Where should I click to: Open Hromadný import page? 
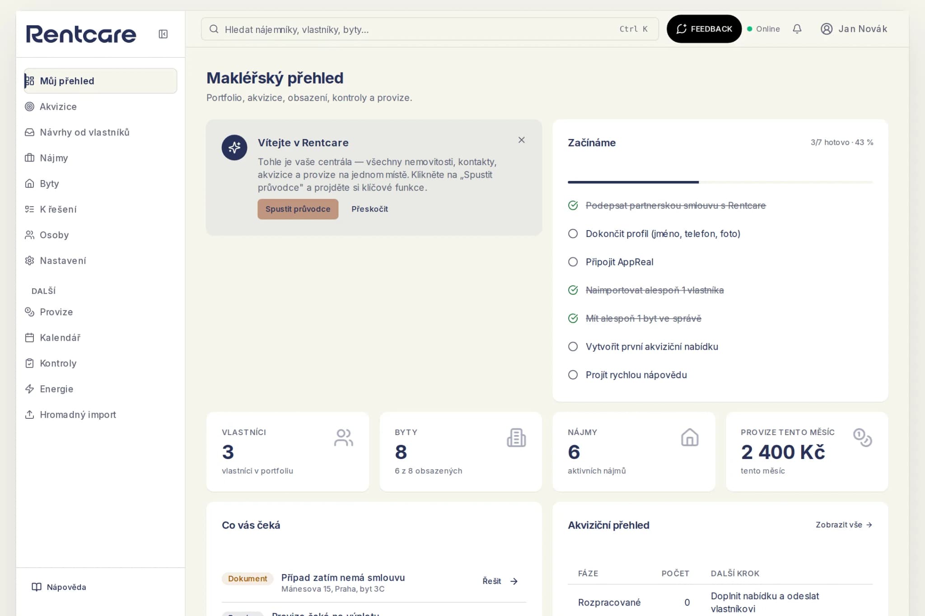(100, 415)
